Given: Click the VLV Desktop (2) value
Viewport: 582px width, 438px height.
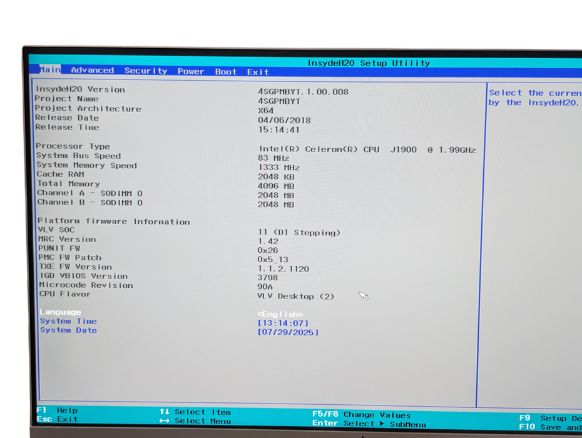Looking at the screenshot, I should pos(296,296).
